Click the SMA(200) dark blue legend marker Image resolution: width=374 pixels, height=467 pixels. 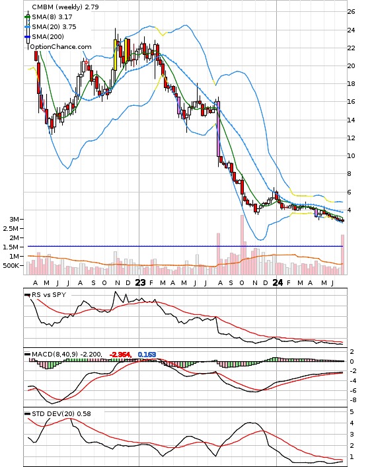27,36
